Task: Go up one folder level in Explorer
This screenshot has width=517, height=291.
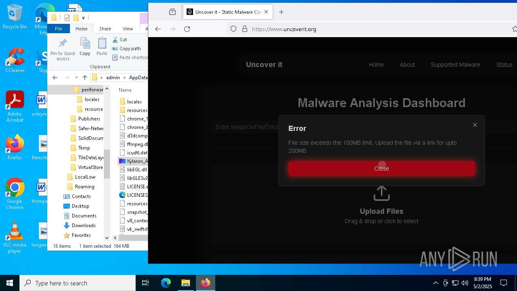Action: coord(85,78)
